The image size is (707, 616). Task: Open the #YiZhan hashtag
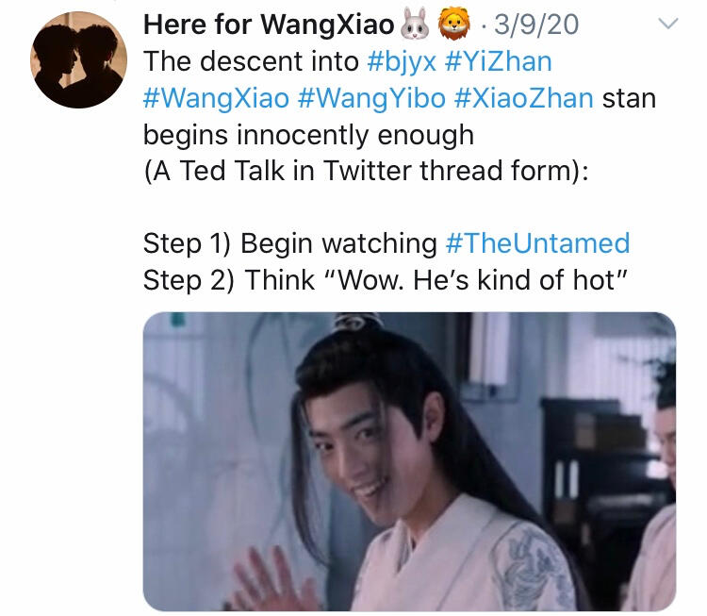pyautogui.click(x=499, y=62)
